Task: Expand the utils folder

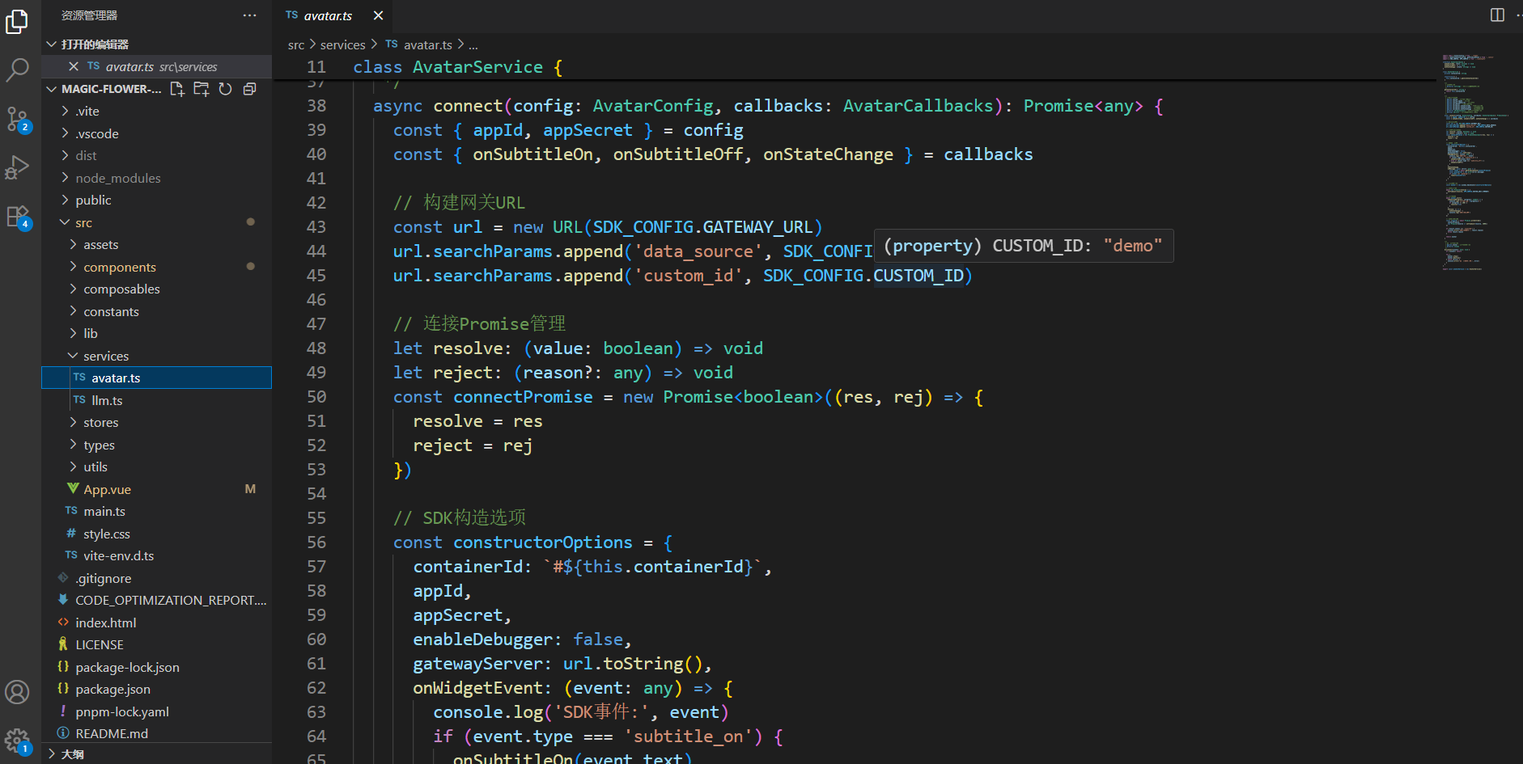Action: (156, 466)
